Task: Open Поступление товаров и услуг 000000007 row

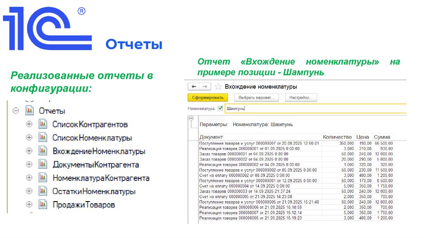Action: 296,143
